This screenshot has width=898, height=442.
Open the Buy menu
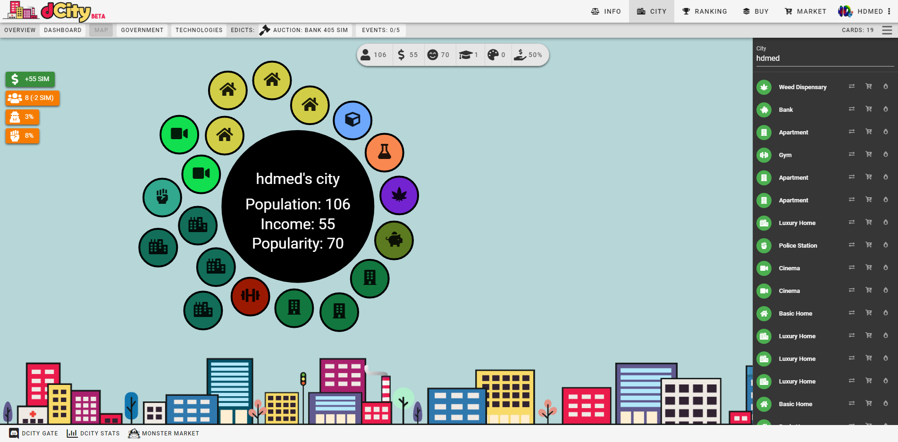(x=755, y=11)
